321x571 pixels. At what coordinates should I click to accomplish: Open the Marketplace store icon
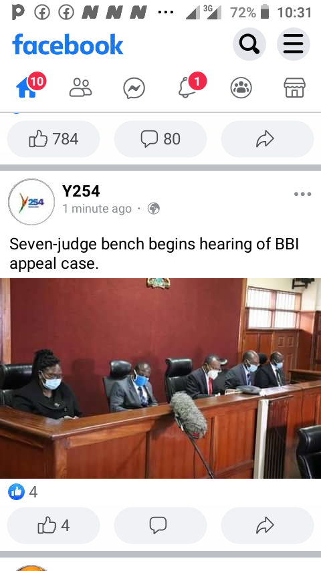294,88
